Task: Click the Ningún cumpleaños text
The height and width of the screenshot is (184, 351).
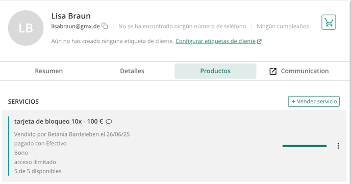Action: [x=283, y=26]
